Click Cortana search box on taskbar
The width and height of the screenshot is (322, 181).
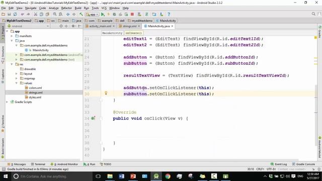click(x=49, y=176)
